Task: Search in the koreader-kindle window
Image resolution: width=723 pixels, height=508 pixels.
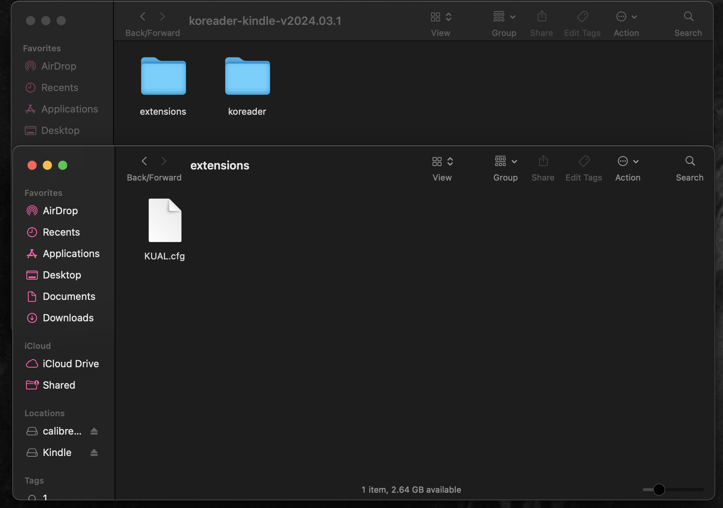Action: tap(689, 16)
